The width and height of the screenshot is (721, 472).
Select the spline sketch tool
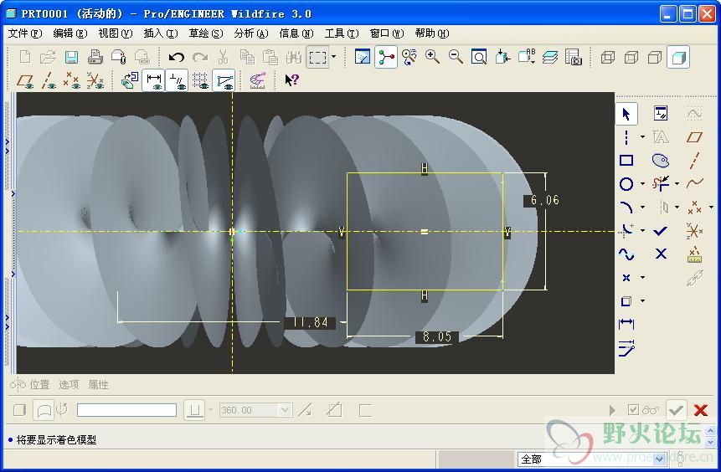click(626, 254)
